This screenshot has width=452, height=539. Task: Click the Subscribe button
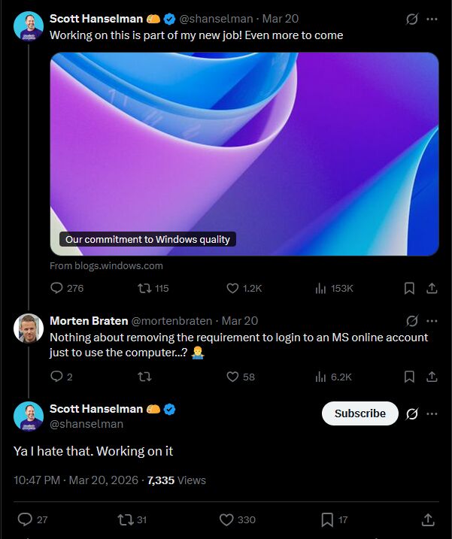[359, 413]
